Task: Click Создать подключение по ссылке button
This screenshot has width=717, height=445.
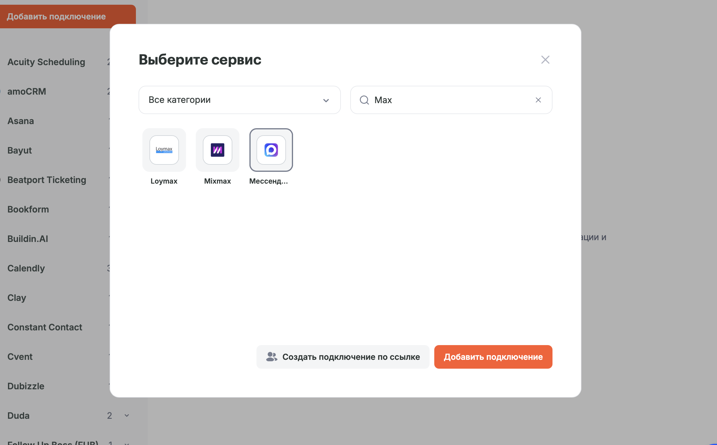Action: pyautogui.click(x=343, y=357)
